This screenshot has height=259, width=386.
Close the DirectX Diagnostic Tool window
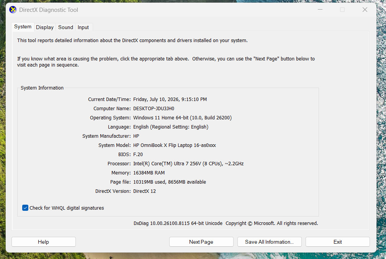pos(365,10)
